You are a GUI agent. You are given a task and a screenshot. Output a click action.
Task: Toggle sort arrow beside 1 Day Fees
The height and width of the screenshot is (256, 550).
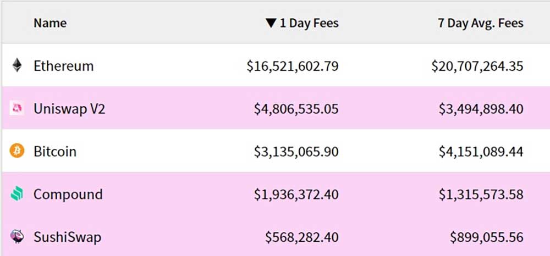(x=271, y=24)
